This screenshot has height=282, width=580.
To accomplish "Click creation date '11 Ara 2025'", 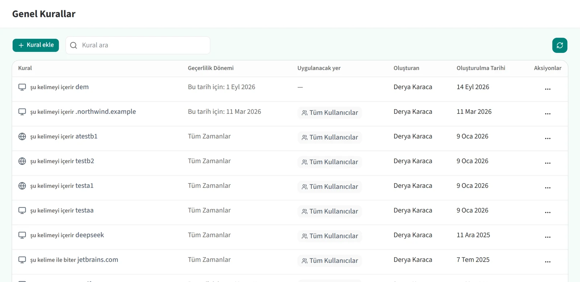I will tap(473, 235).
